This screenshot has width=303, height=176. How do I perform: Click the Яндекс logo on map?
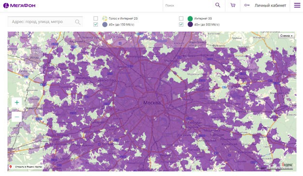[x=287, y=165]
